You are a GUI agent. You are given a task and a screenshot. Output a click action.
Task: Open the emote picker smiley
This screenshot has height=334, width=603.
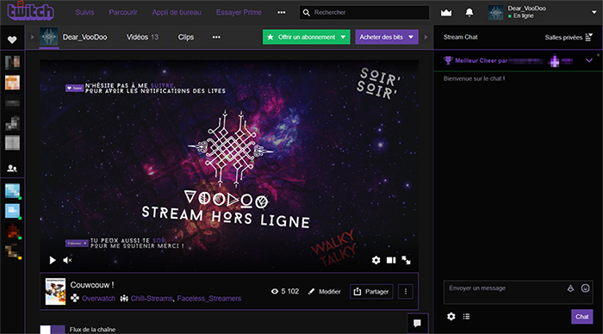click(x=585, y=288)
